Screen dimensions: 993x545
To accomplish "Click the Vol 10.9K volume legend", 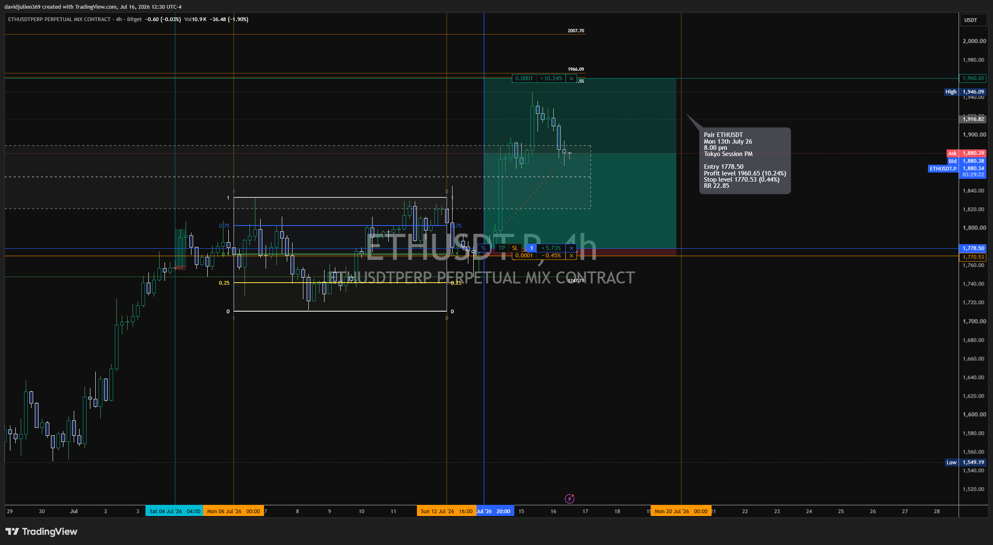I will [x=195, y=19].
